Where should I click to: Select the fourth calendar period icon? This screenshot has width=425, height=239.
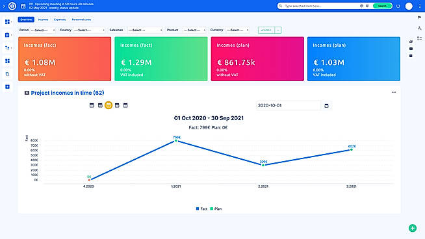[117, 105]
